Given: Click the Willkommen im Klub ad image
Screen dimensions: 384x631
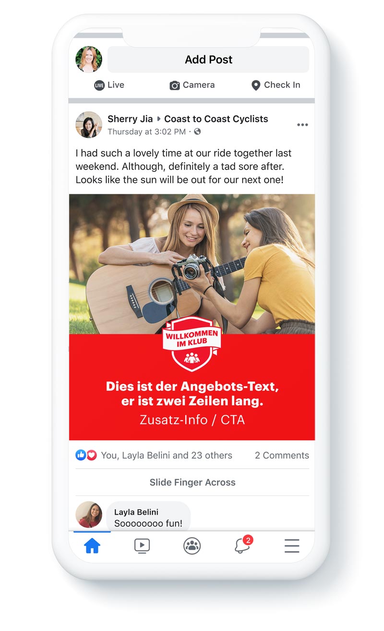Looking at the screenshot, I should click(x=192, y=317).
